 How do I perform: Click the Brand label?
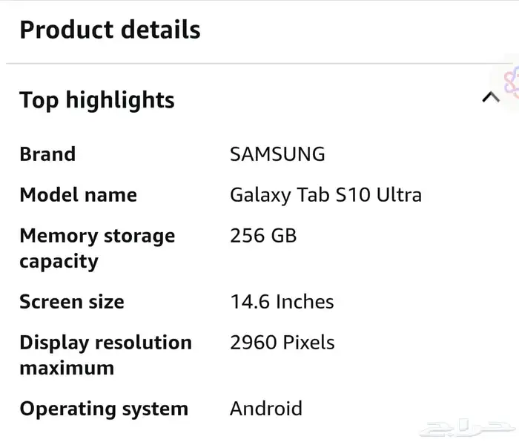point(47,154)
